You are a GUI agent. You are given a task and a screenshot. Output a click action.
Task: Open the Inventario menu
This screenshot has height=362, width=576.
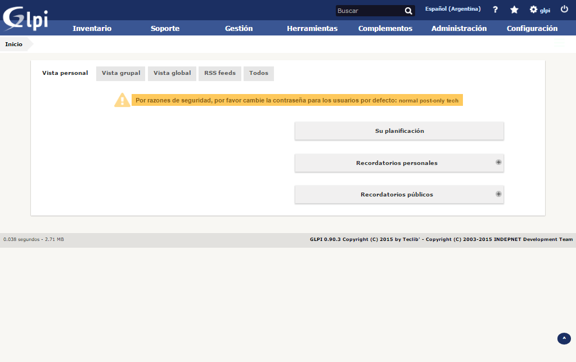coord(92,28)
